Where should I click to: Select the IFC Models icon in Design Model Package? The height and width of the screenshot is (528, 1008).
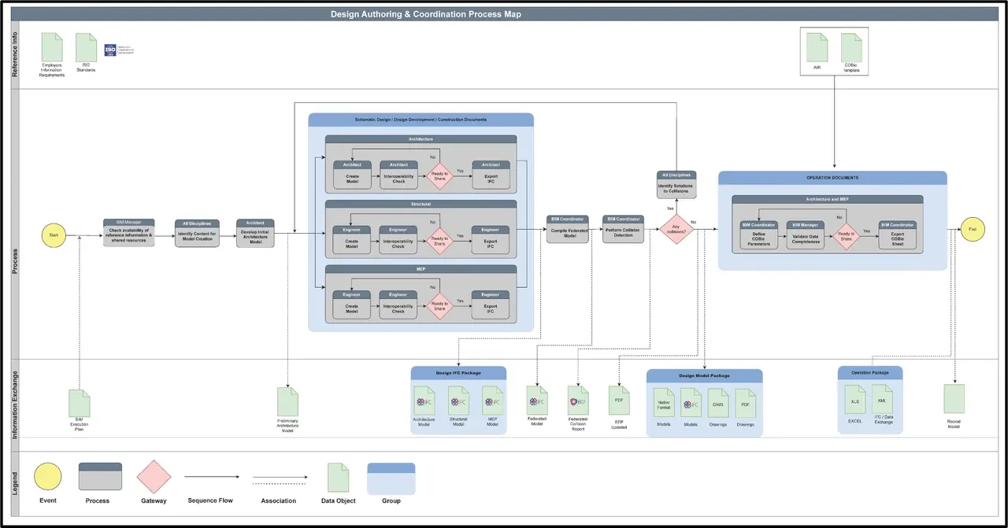click(x=691, y=403)
